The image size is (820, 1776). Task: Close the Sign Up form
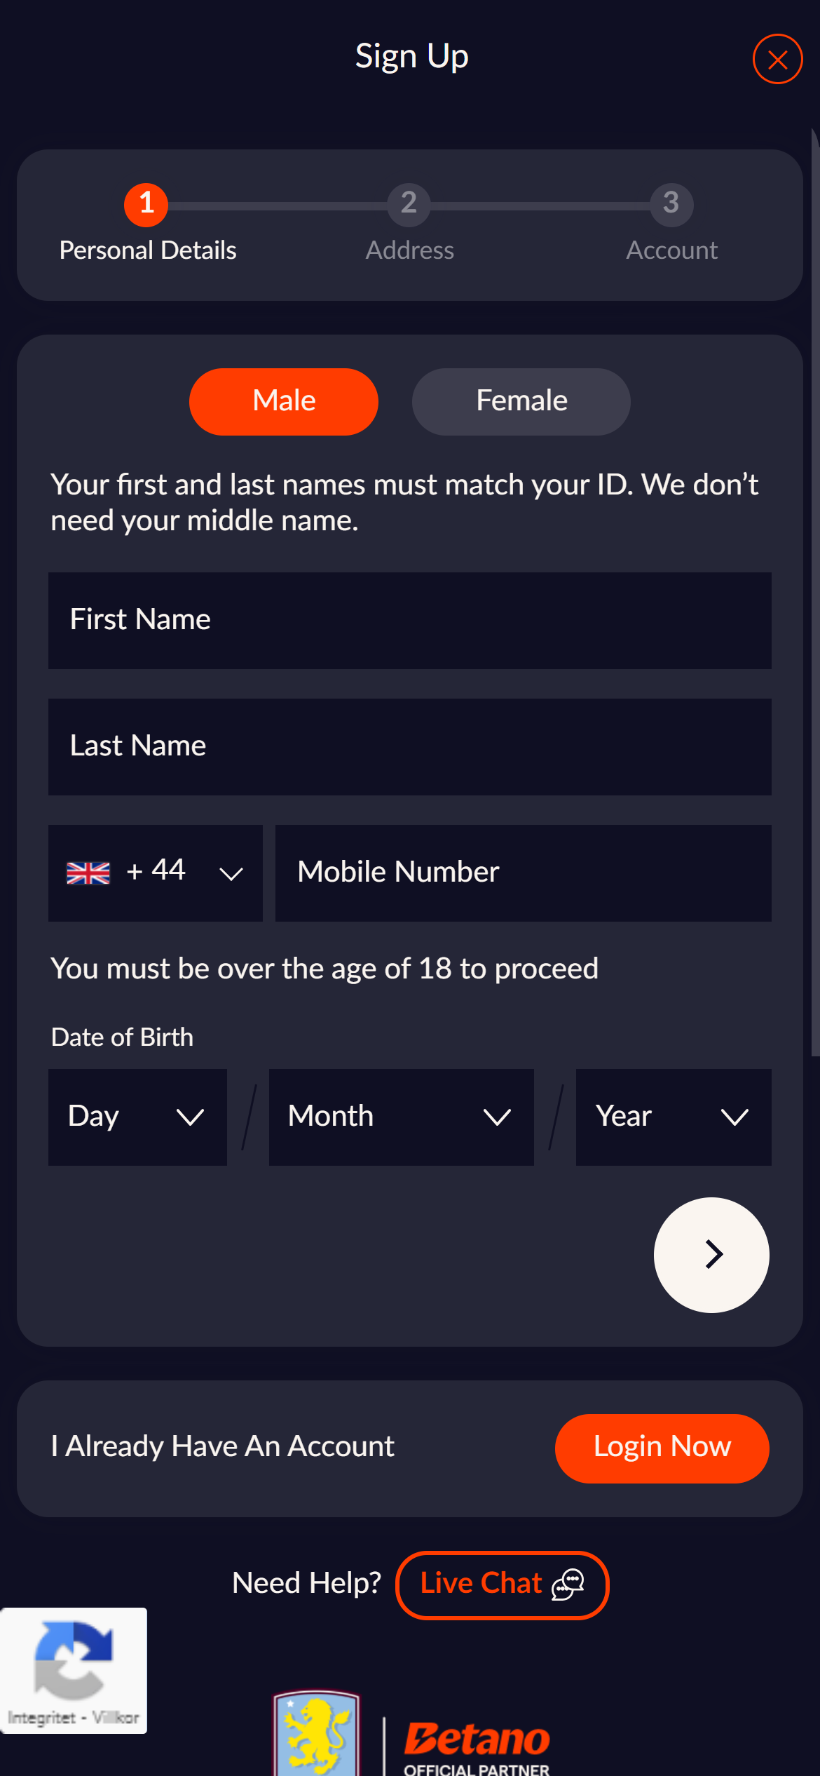coord(777,59)
